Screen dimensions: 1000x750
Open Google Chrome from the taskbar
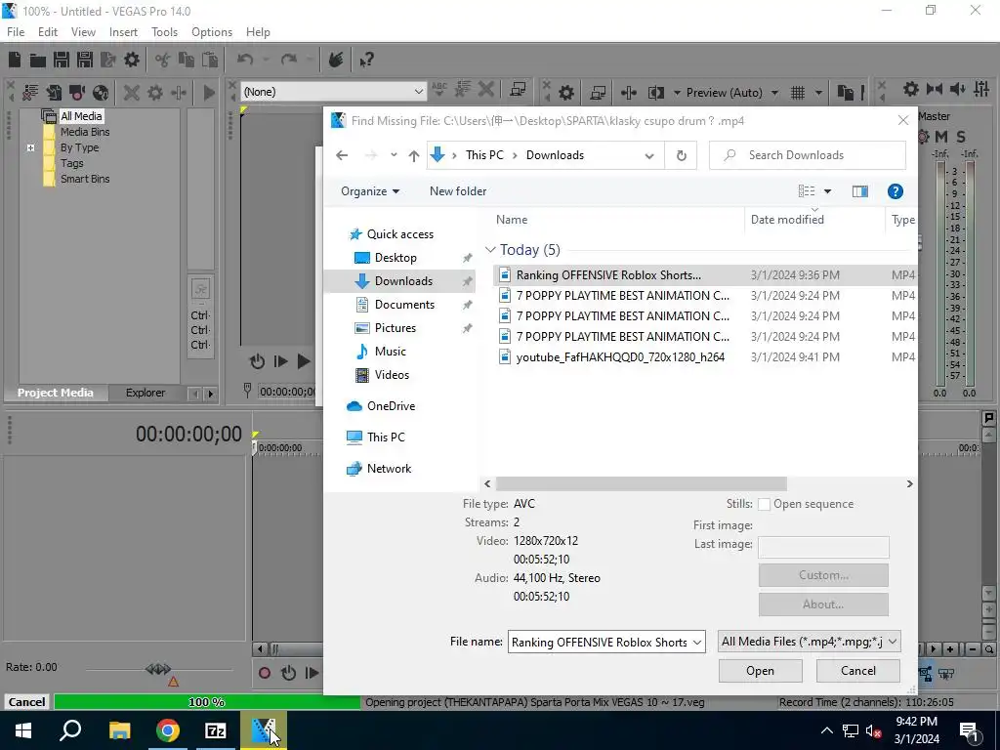tap(168, 730)
